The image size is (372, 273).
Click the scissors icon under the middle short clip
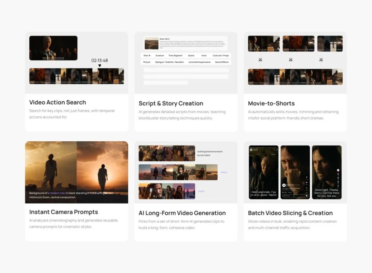(291, 60)
